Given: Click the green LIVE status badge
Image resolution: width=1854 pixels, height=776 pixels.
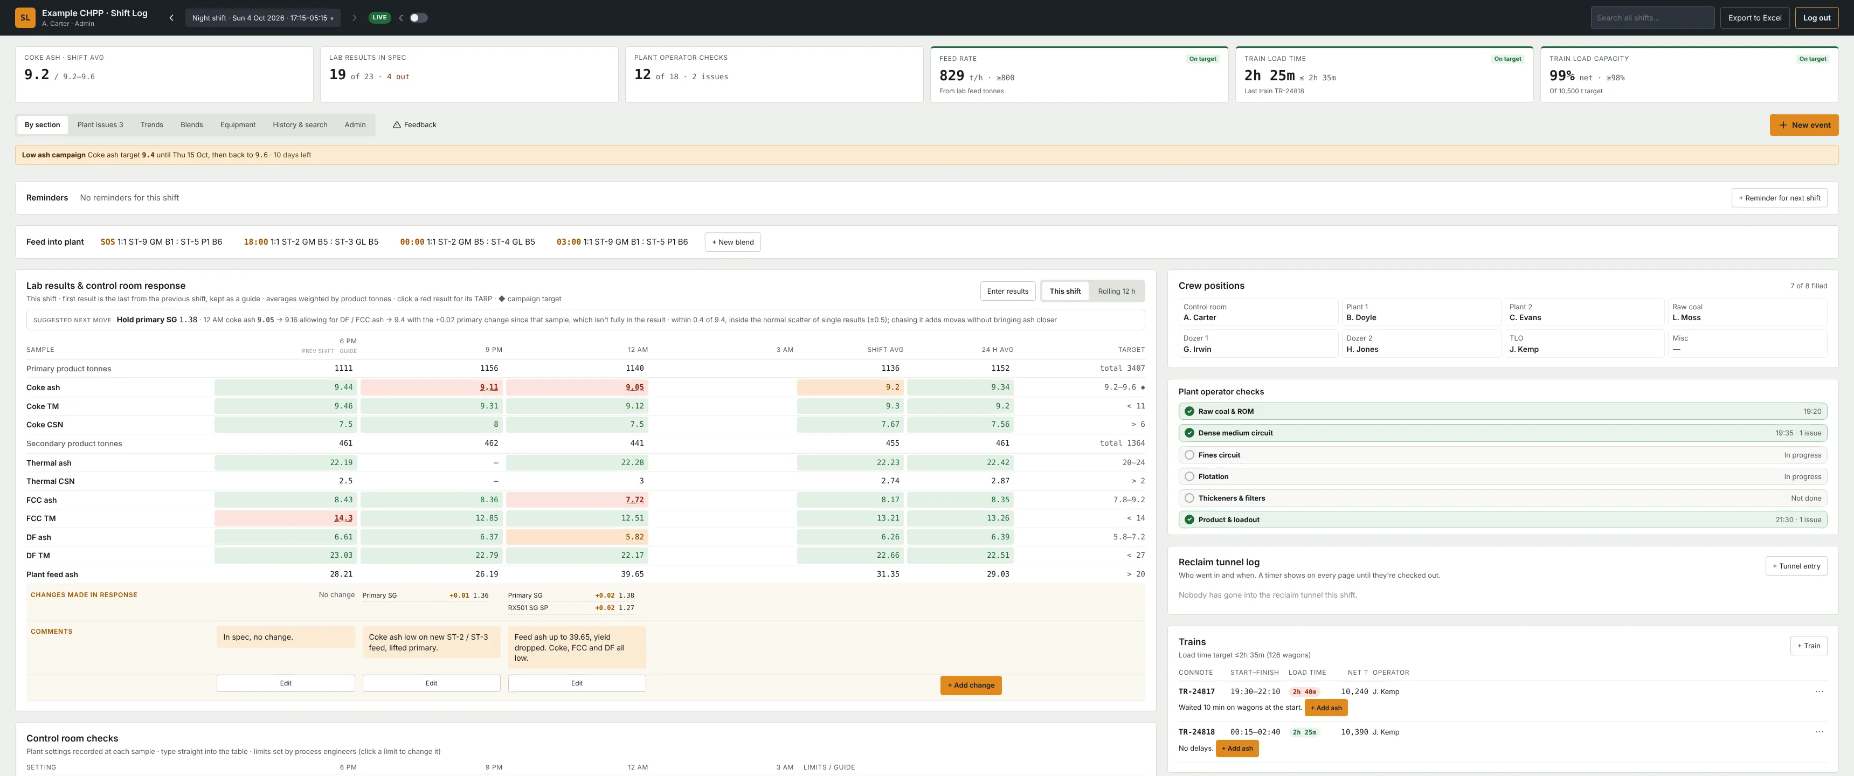Looking at the screenshot, I should click(379, 17).
